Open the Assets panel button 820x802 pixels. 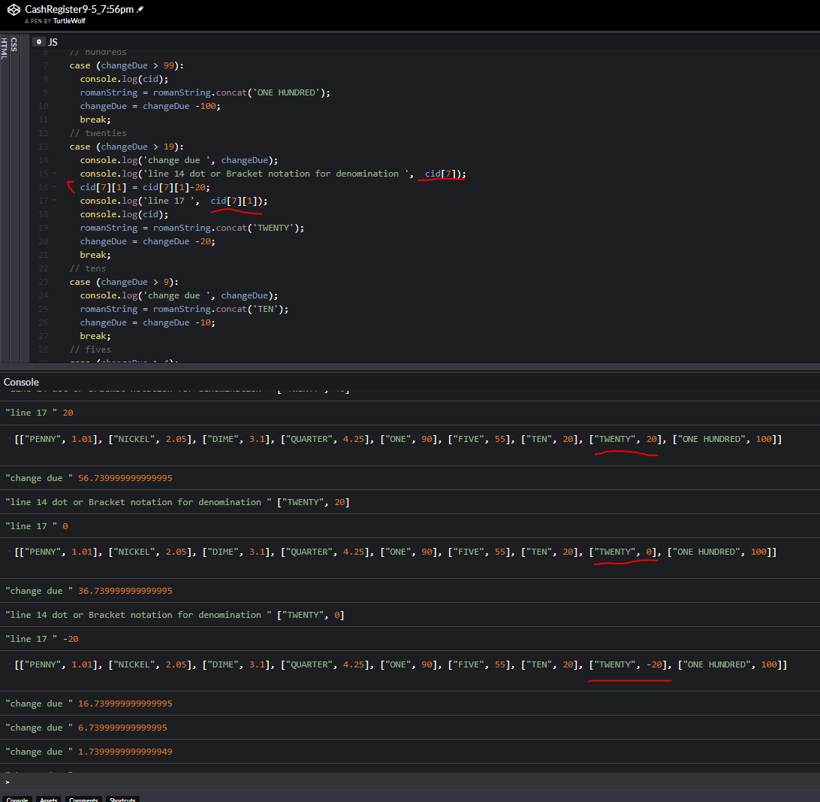tap(49, 800)
